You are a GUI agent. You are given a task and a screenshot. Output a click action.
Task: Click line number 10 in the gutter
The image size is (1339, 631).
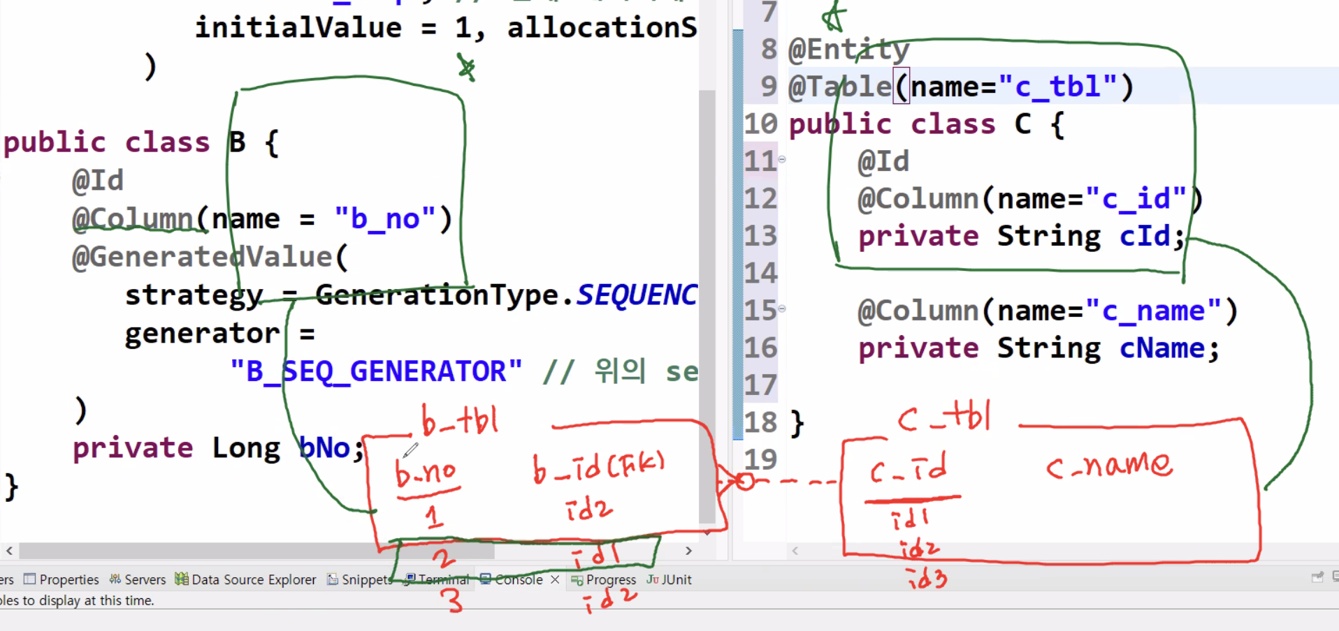pyautogui.click(x=760, y=124)
